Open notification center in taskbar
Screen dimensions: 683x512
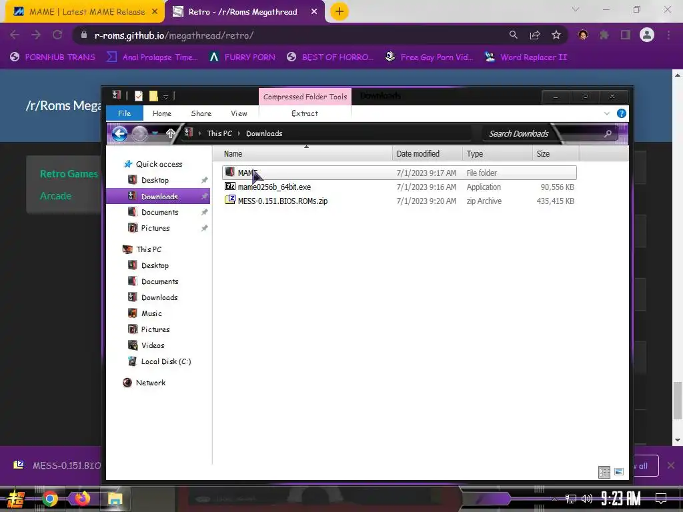(661, 498)
